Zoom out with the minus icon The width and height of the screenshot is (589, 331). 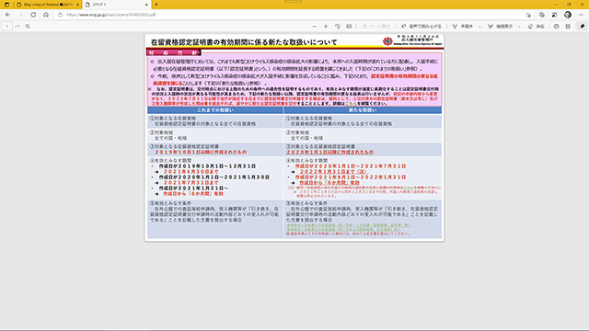315,27
